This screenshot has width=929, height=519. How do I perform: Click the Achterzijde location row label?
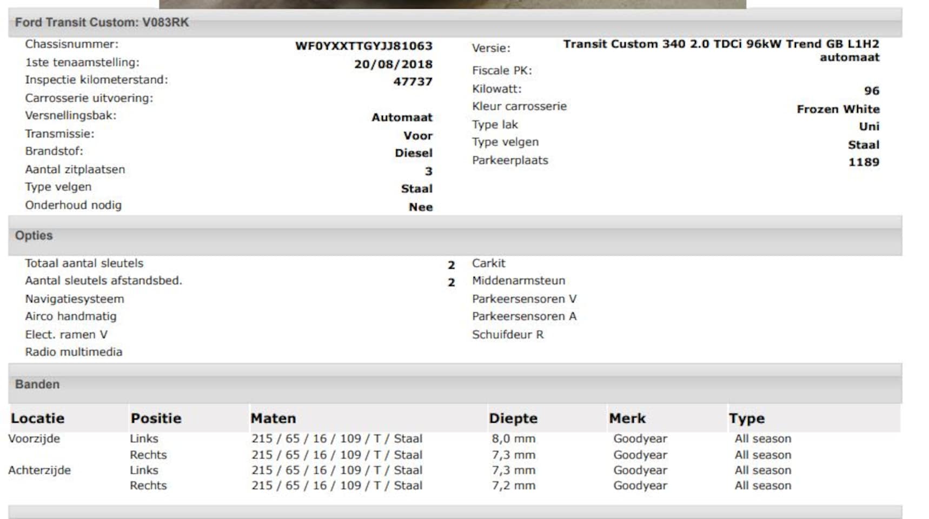click(39, 470)
